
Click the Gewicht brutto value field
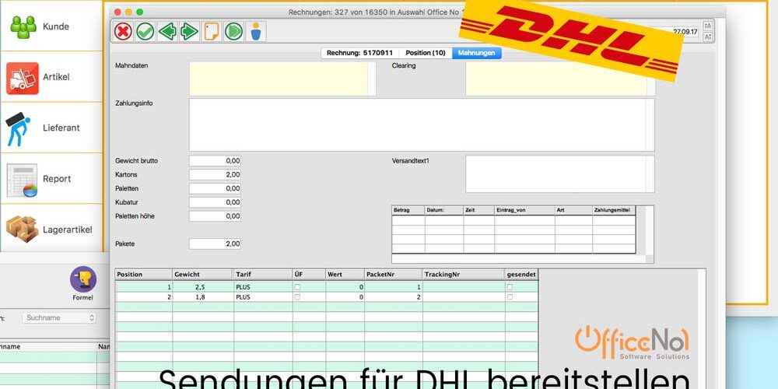[x=215, y=161]
